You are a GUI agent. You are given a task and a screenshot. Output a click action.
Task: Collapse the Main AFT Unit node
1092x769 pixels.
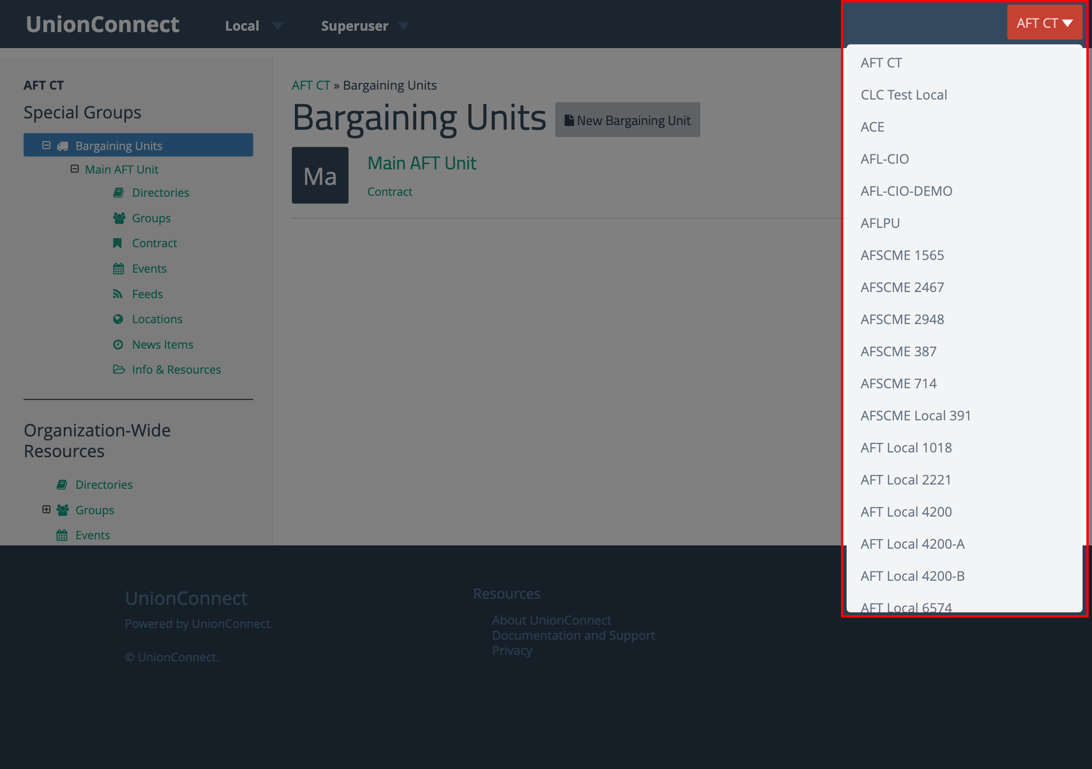[x=75, y=168]
